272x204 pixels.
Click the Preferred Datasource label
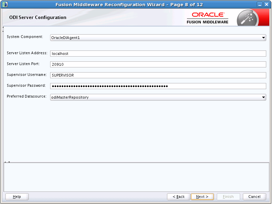click(26, 96)
